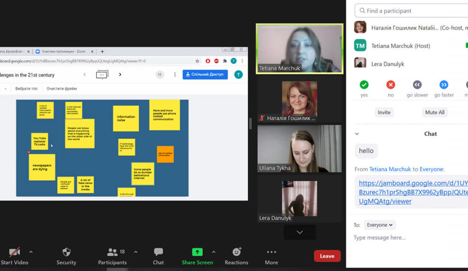Select the orange sticky note
The width and height of the screenshot is (468, 271).
[165, 154]
